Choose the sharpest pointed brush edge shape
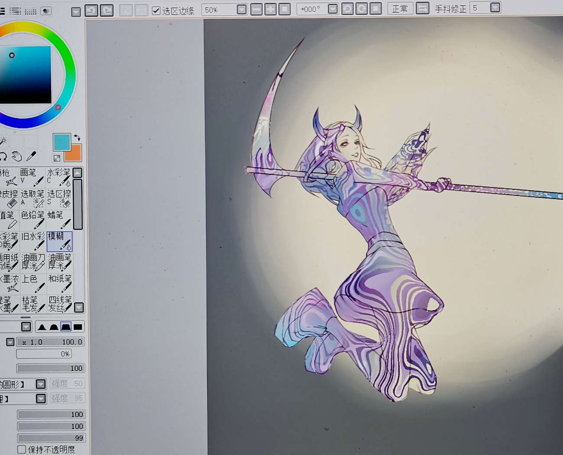Viewport: 563px width, 455px height. click(x=42, y=327)
